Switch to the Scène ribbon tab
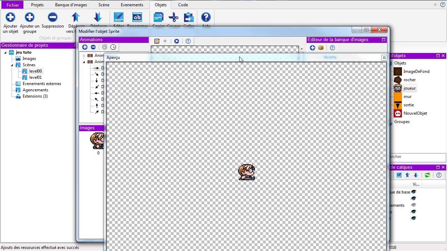Viewport: 447px width, 251px height. [104, 5]
